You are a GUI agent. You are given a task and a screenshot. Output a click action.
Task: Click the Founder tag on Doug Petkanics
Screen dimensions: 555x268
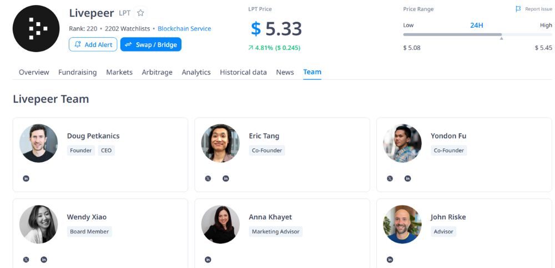click(80, 150)
